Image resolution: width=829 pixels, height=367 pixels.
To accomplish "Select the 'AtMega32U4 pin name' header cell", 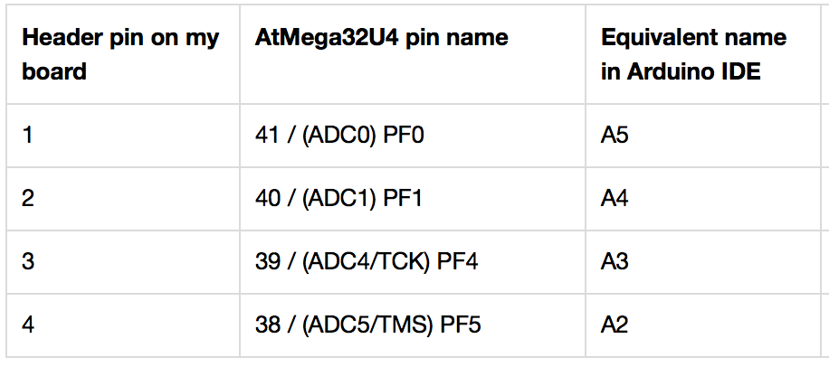I will pyautogui.click(x=413, y=54).
